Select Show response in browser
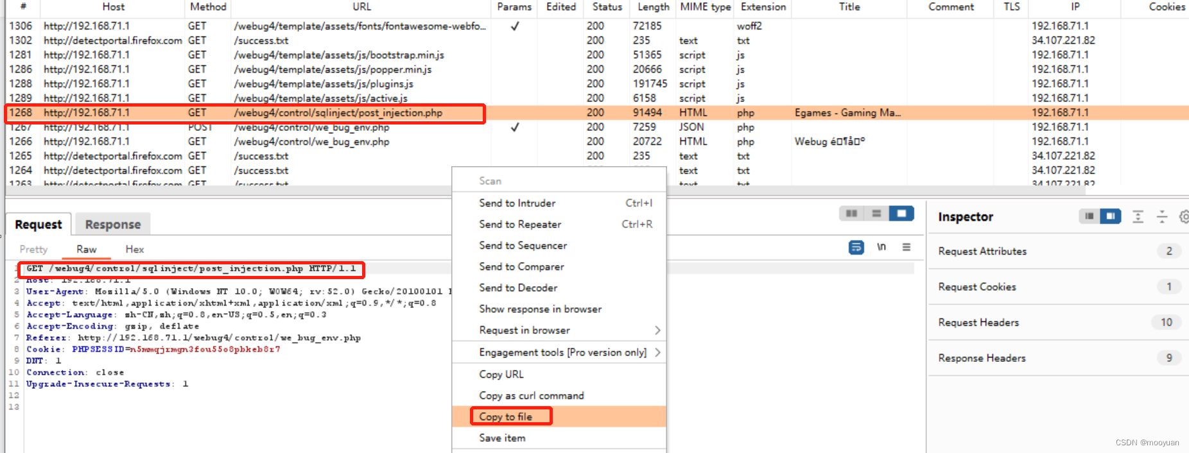1189x453 pixels. click(559, 309)
